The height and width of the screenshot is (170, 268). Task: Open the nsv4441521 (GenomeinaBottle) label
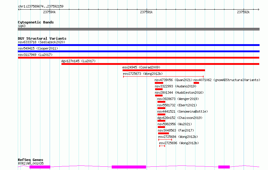pos(182,111)
